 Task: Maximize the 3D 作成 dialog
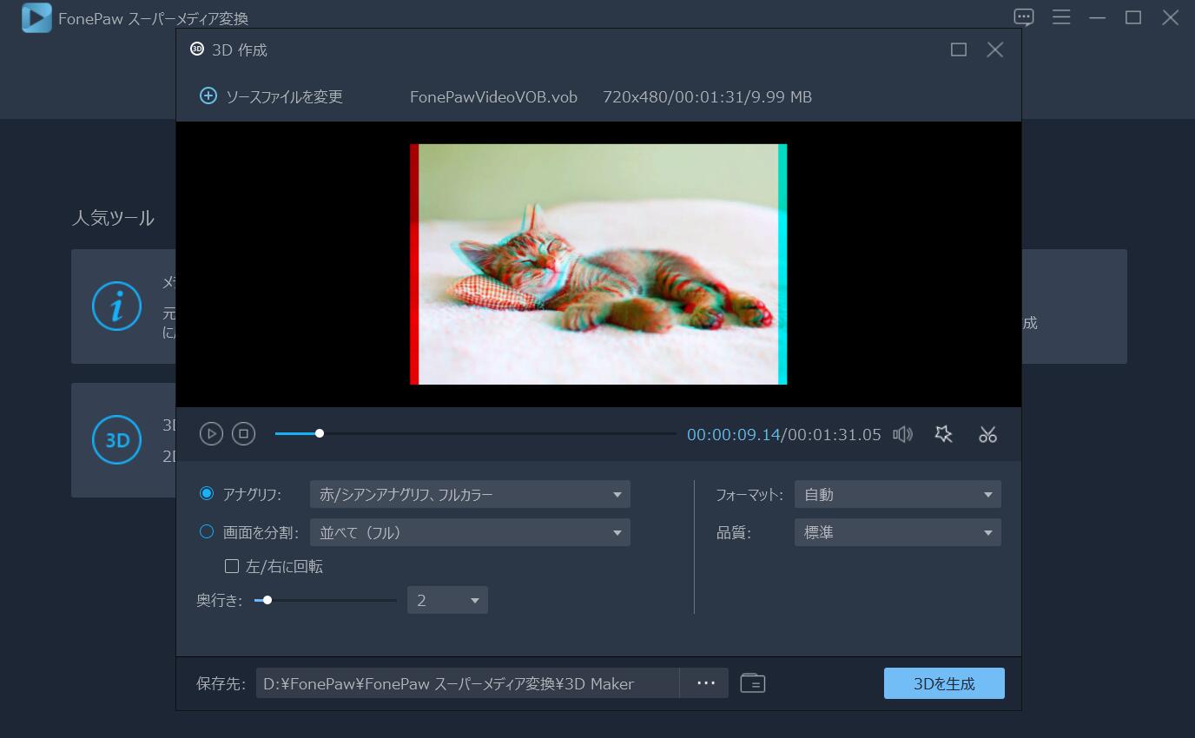tap(959, 49)
